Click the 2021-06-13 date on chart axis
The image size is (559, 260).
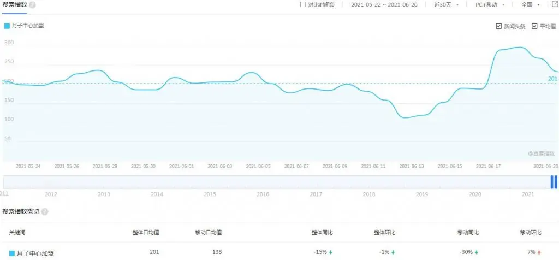coord(412,166)
